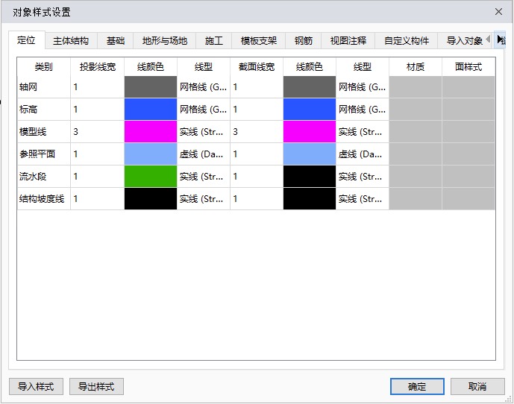This screenshot has width=514, height=404.
Task: Click the 取消 button
Action: pos(477,387)
